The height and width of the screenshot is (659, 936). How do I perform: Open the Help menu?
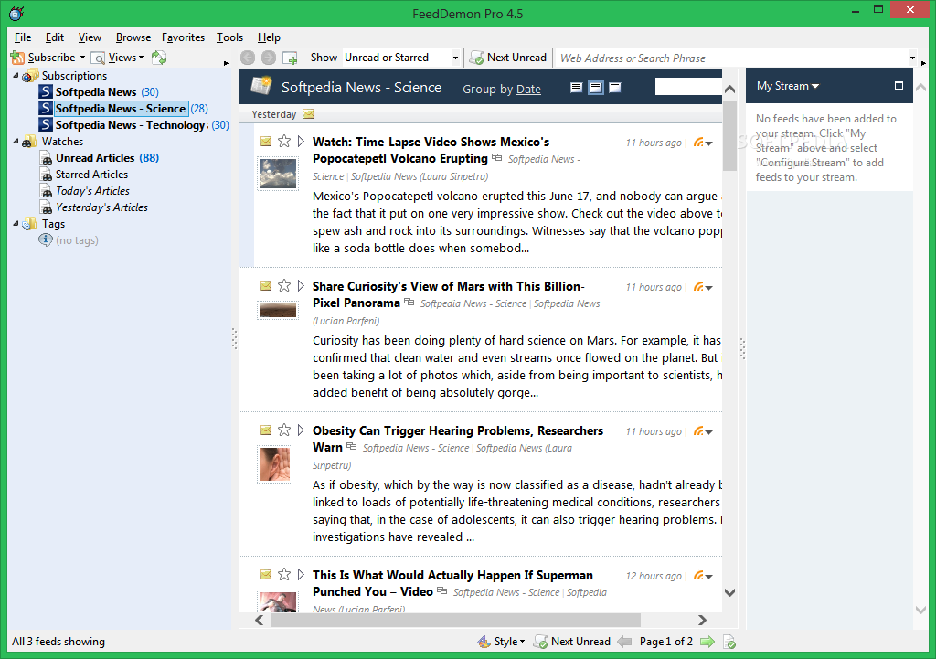[x=269, y=37]
